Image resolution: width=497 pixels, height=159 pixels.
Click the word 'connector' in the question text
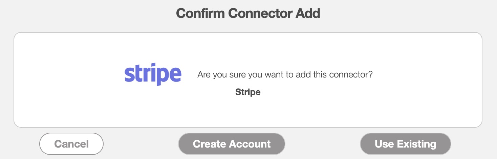coord(349,74)
